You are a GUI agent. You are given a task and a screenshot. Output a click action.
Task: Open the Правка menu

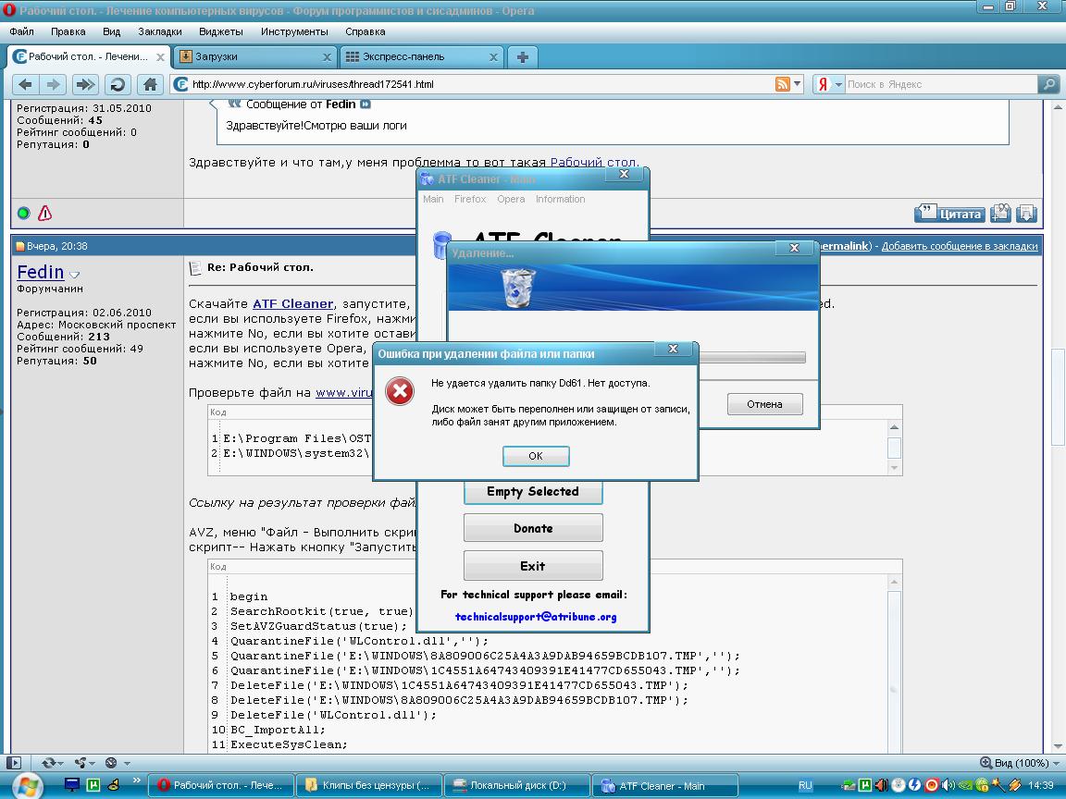pyautogui.click(x=68, y=31)
